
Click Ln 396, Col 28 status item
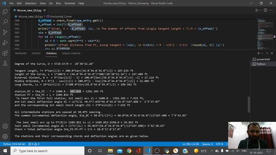pos(191,144)
